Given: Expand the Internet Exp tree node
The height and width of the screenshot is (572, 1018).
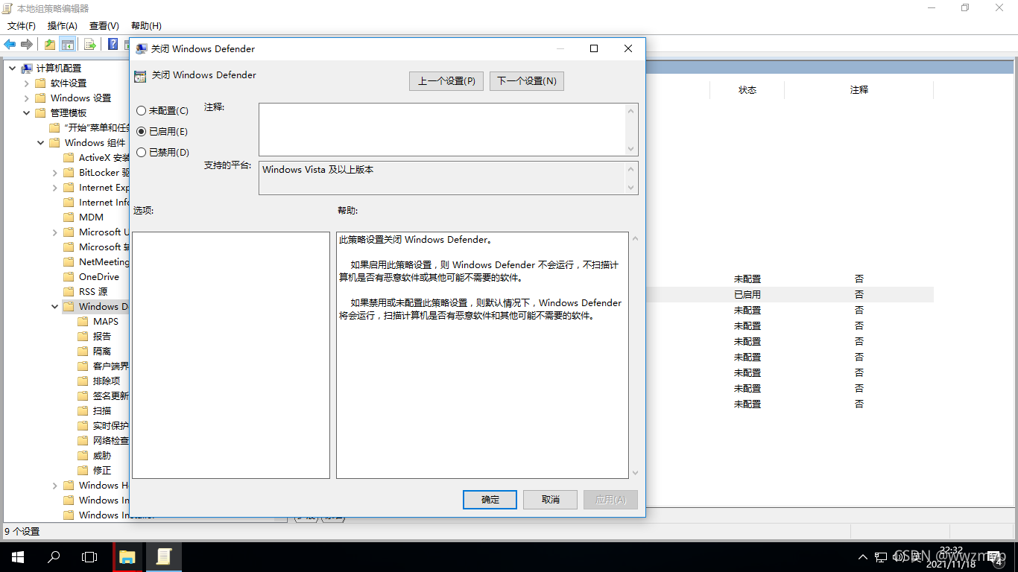Looking at the screenshot, I should click(x=55, y=188).
